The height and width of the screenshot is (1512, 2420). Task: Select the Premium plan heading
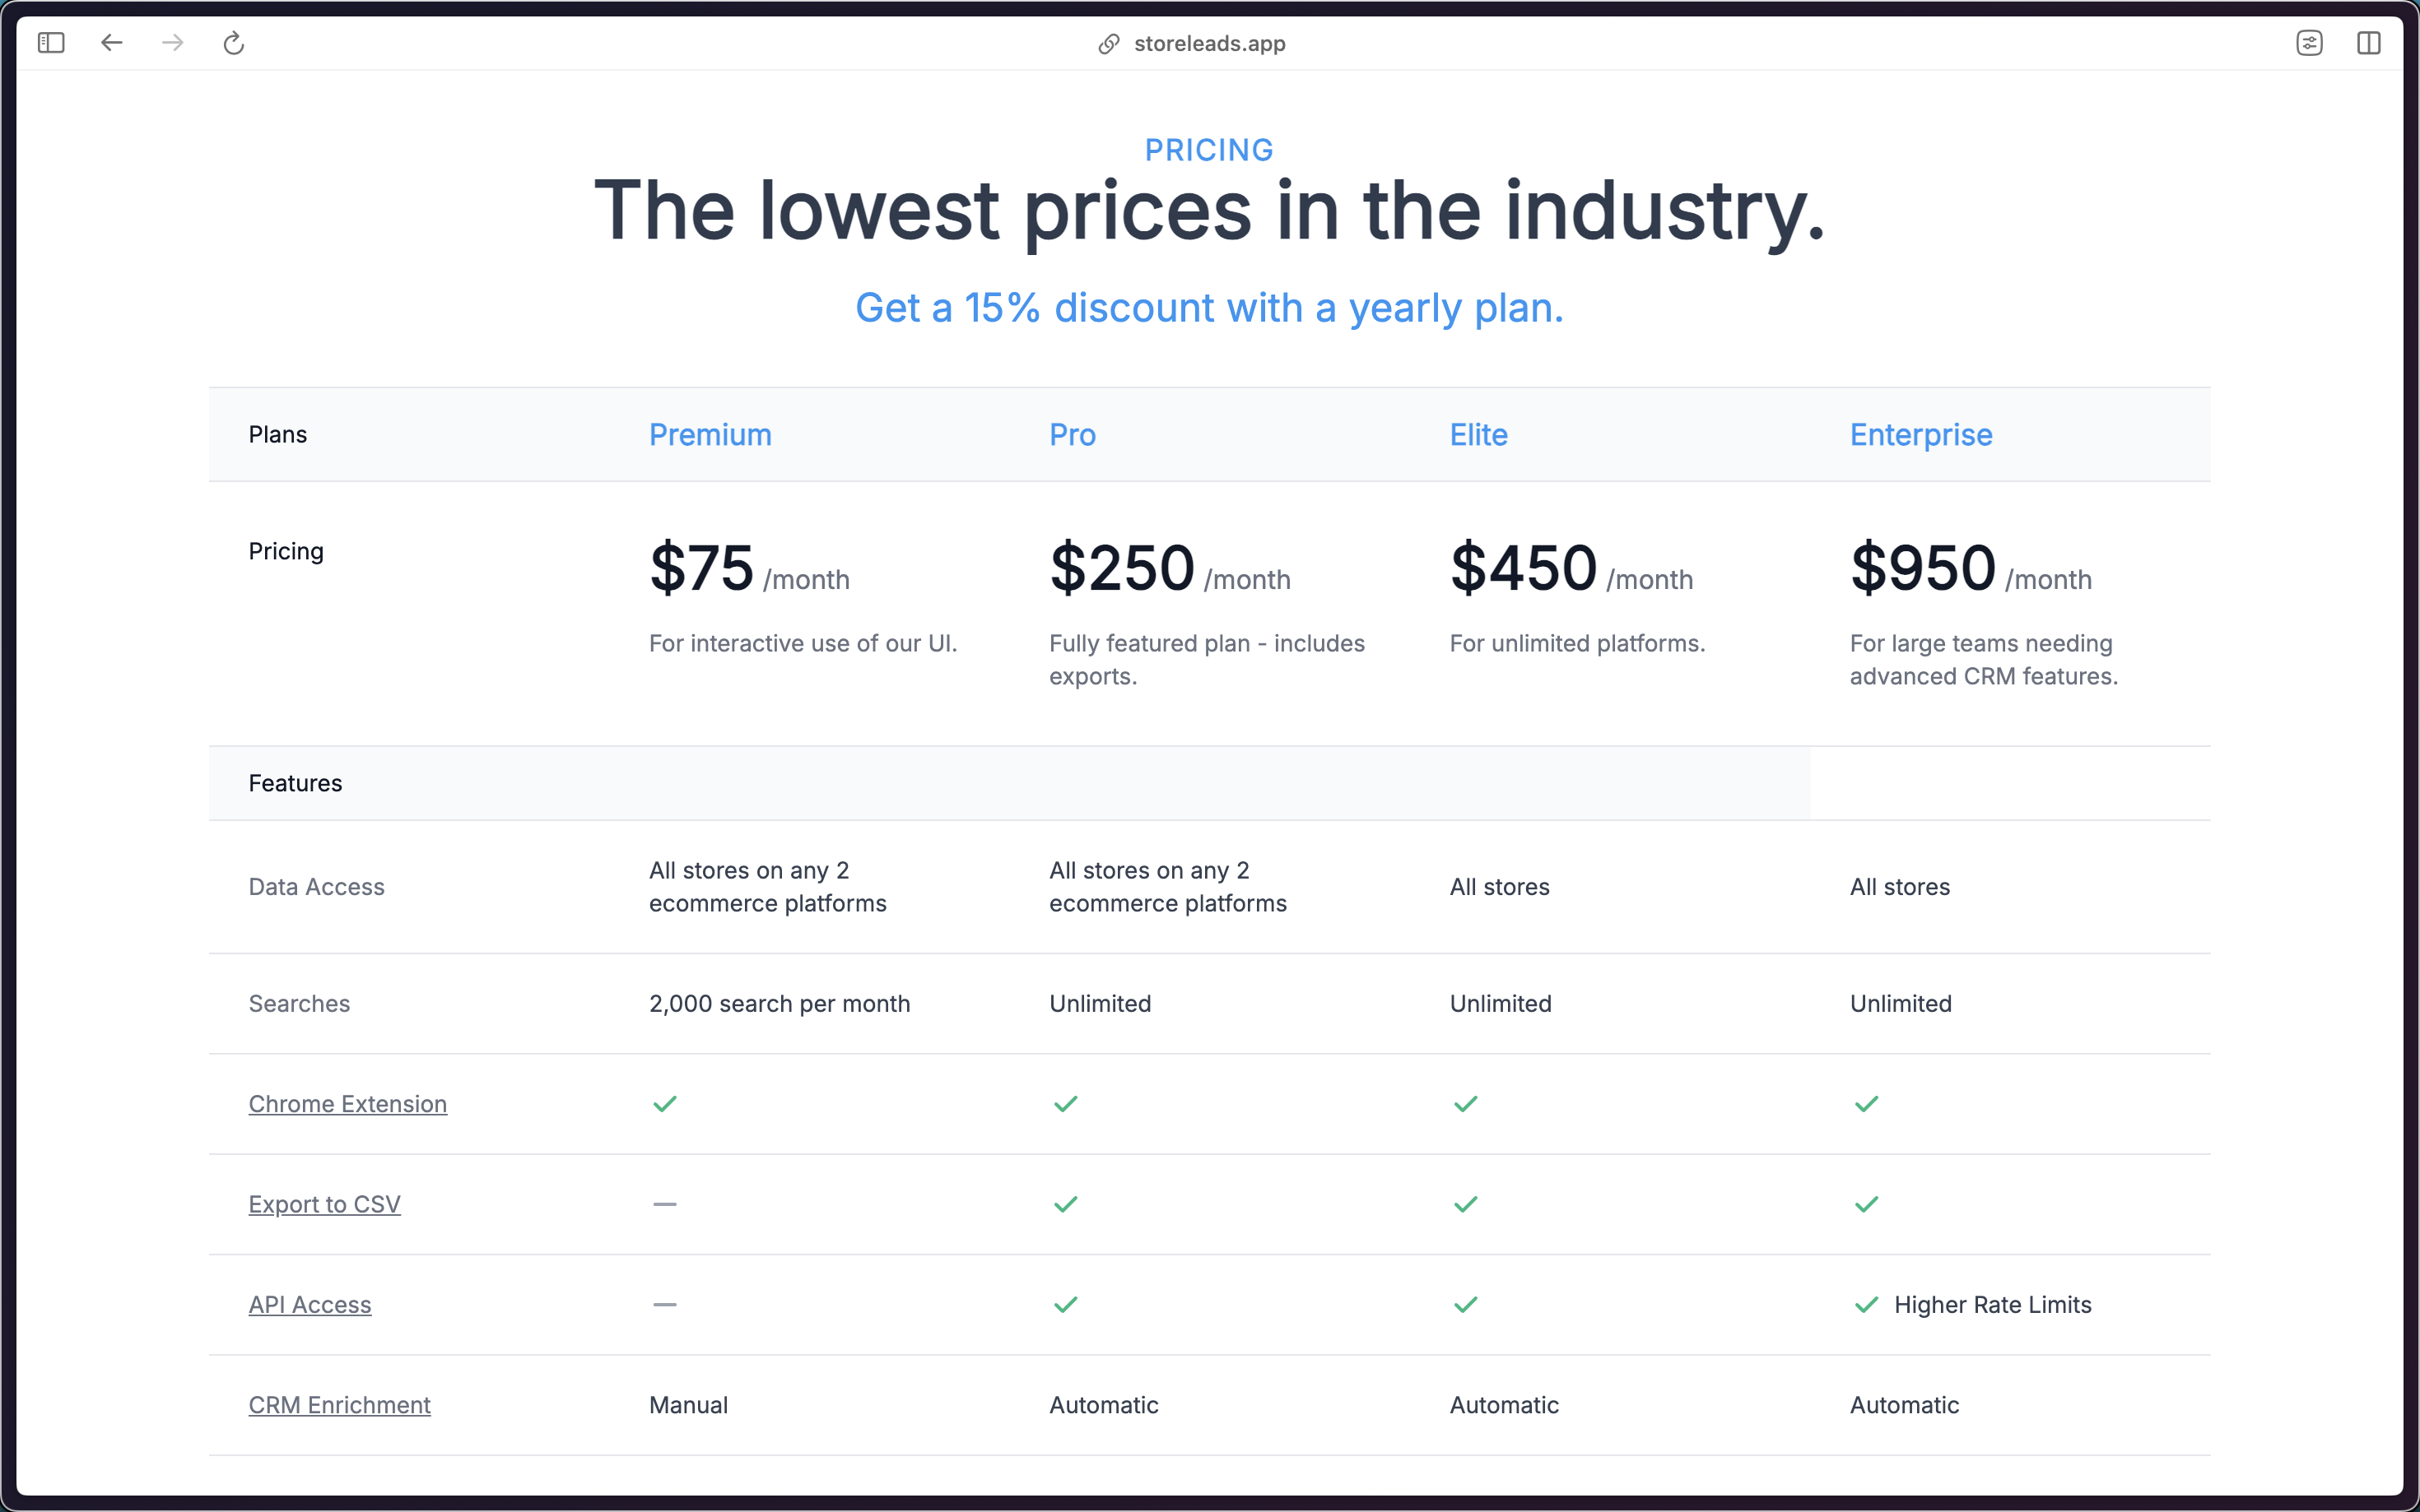(x=710, y=435)
